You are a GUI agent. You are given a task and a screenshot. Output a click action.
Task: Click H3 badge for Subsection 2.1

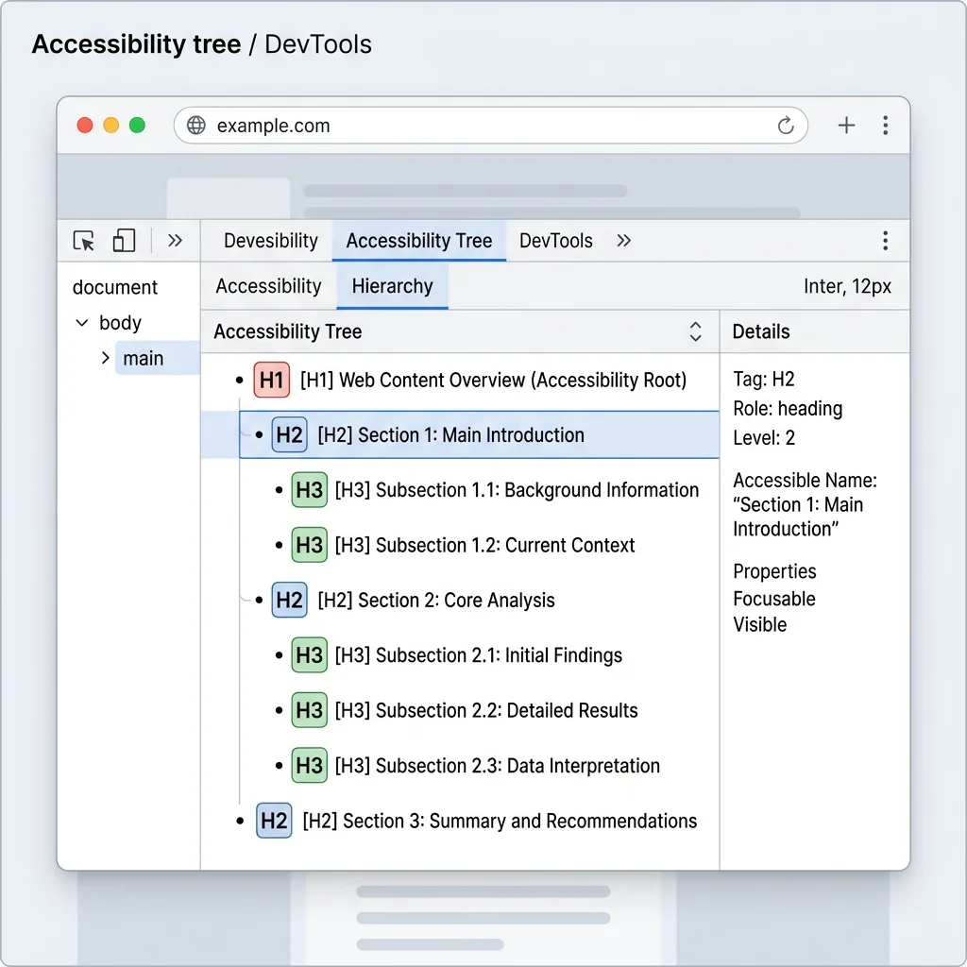click(x=309, y=655)
